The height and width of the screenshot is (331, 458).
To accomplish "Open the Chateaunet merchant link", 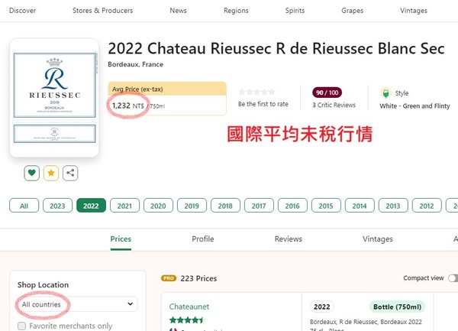I will [189, 307].
